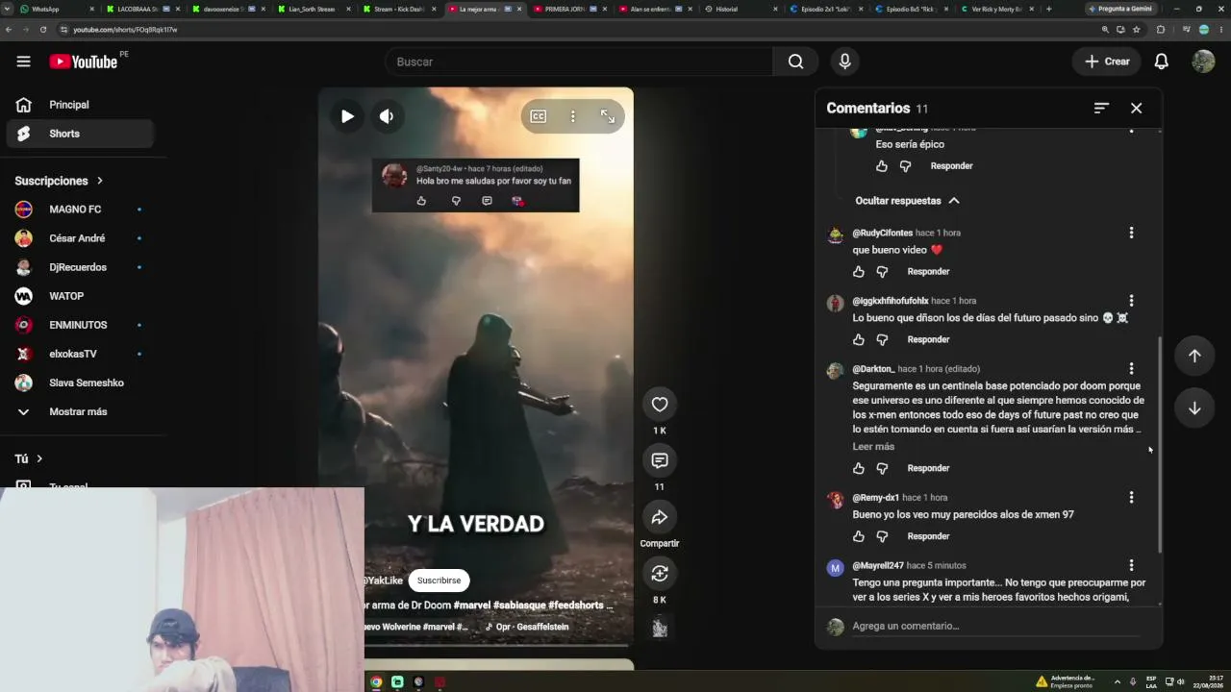
Task: Go to the previous Short with up arrow
Action: tap(1194, 356)
